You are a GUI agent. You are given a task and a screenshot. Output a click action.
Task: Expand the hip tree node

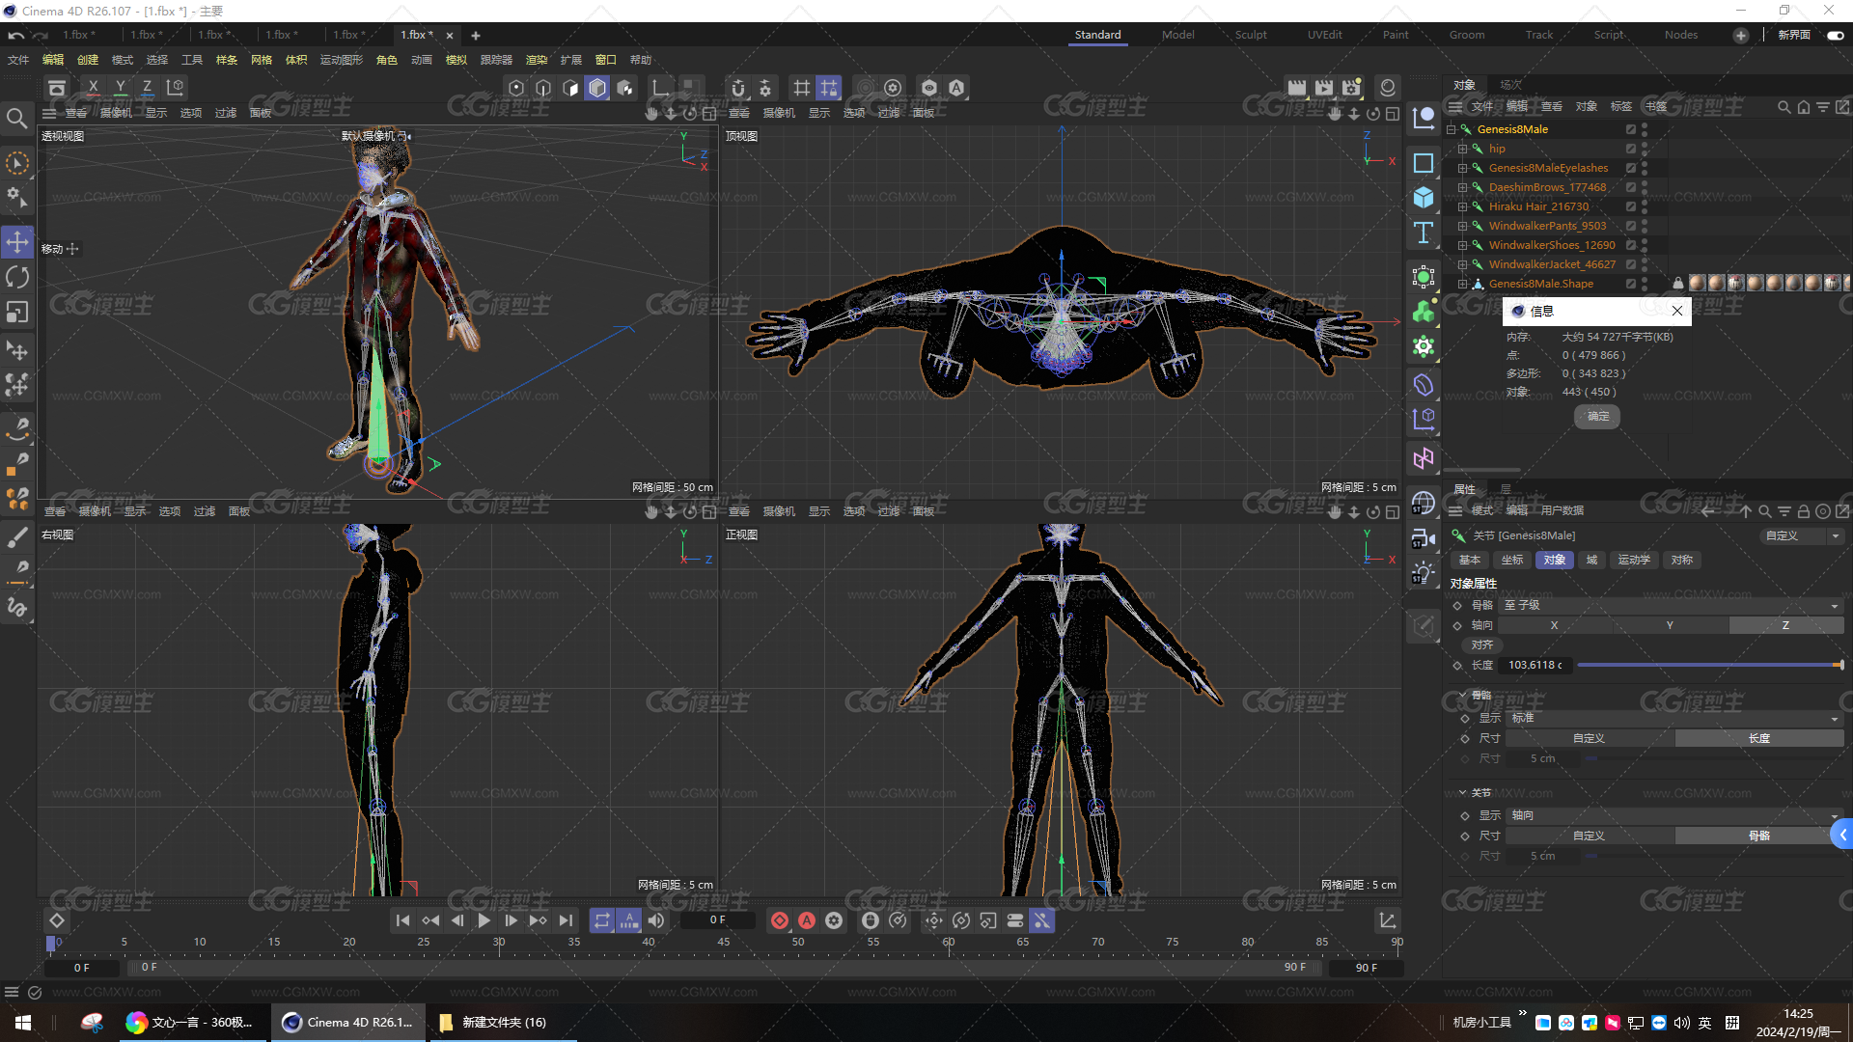1462,149
